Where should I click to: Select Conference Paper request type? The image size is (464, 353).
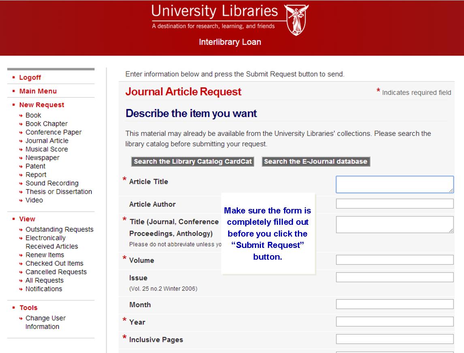point(53,132)
